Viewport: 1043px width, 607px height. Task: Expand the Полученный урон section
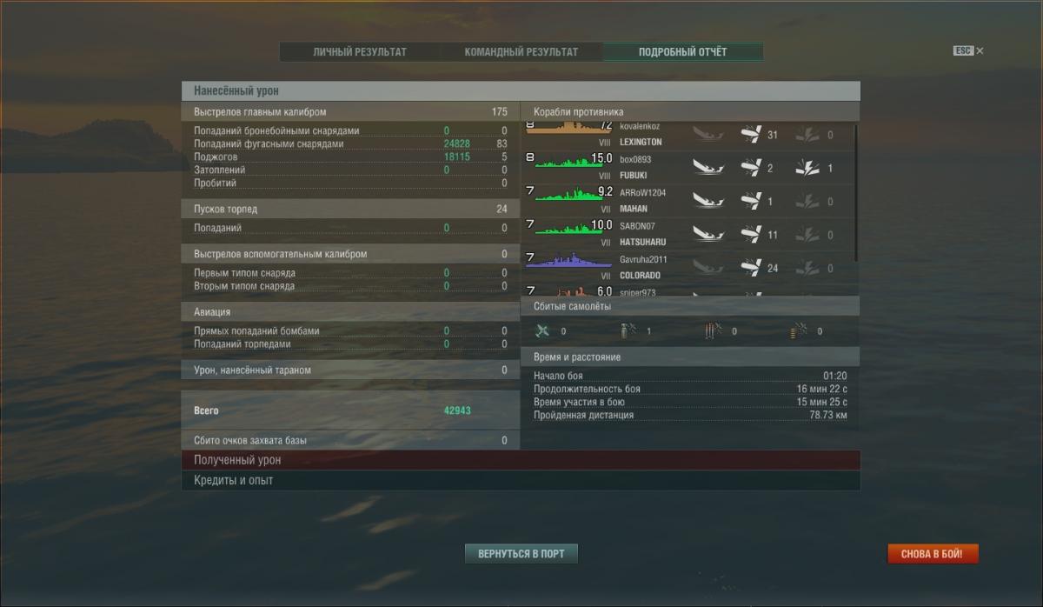(x=521, y=460)
